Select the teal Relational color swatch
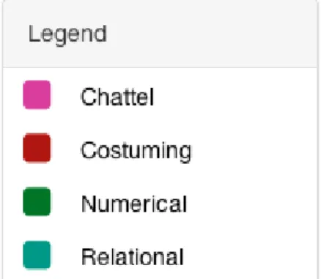This screenshot has height=279, width=321. (37, 256)
